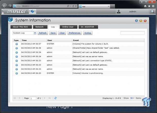
Task: Click the Clear log button
Action: click(x=62, y=33)
